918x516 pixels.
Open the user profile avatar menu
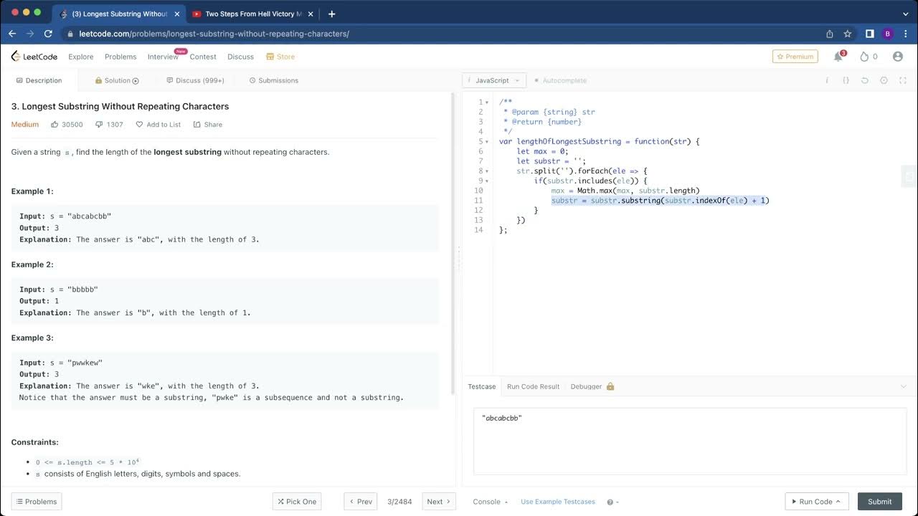[897, 57]
